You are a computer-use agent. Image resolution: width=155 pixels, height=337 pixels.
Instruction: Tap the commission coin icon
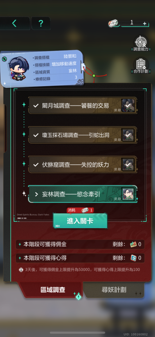tap(133, 245)
